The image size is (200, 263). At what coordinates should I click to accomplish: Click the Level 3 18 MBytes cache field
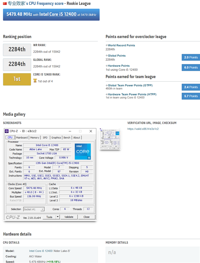coord(76,200)
